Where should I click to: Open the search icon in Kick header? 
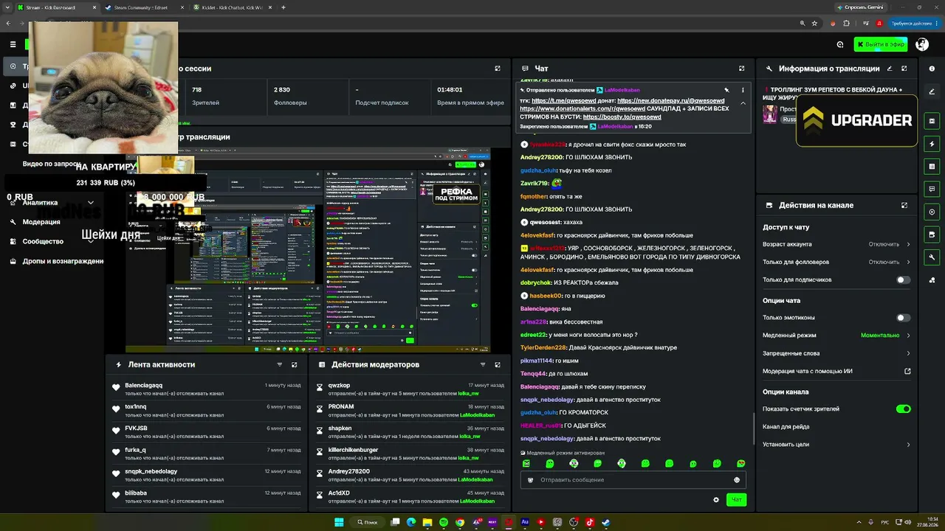(x=840, y=44)
